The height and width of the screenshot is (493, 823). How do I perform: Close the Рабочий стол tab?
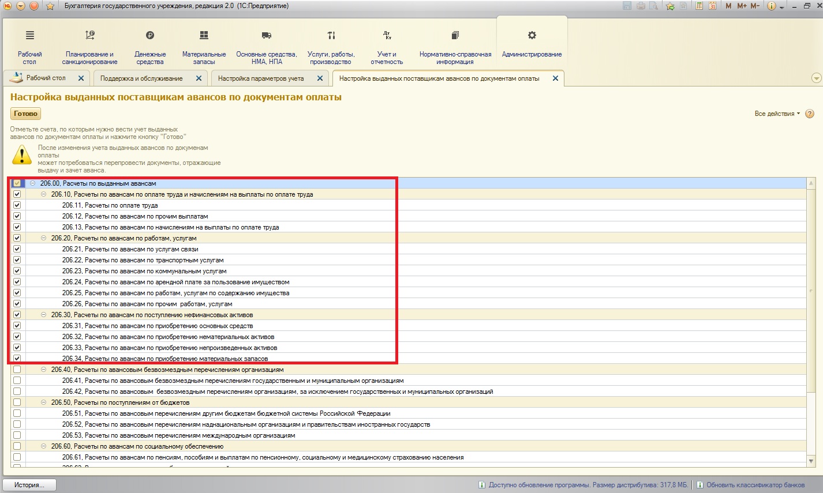tap(81, 78)
